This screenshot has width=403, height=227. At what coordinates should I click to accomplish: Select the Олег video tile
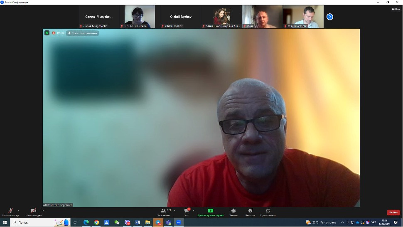(263, 17)
